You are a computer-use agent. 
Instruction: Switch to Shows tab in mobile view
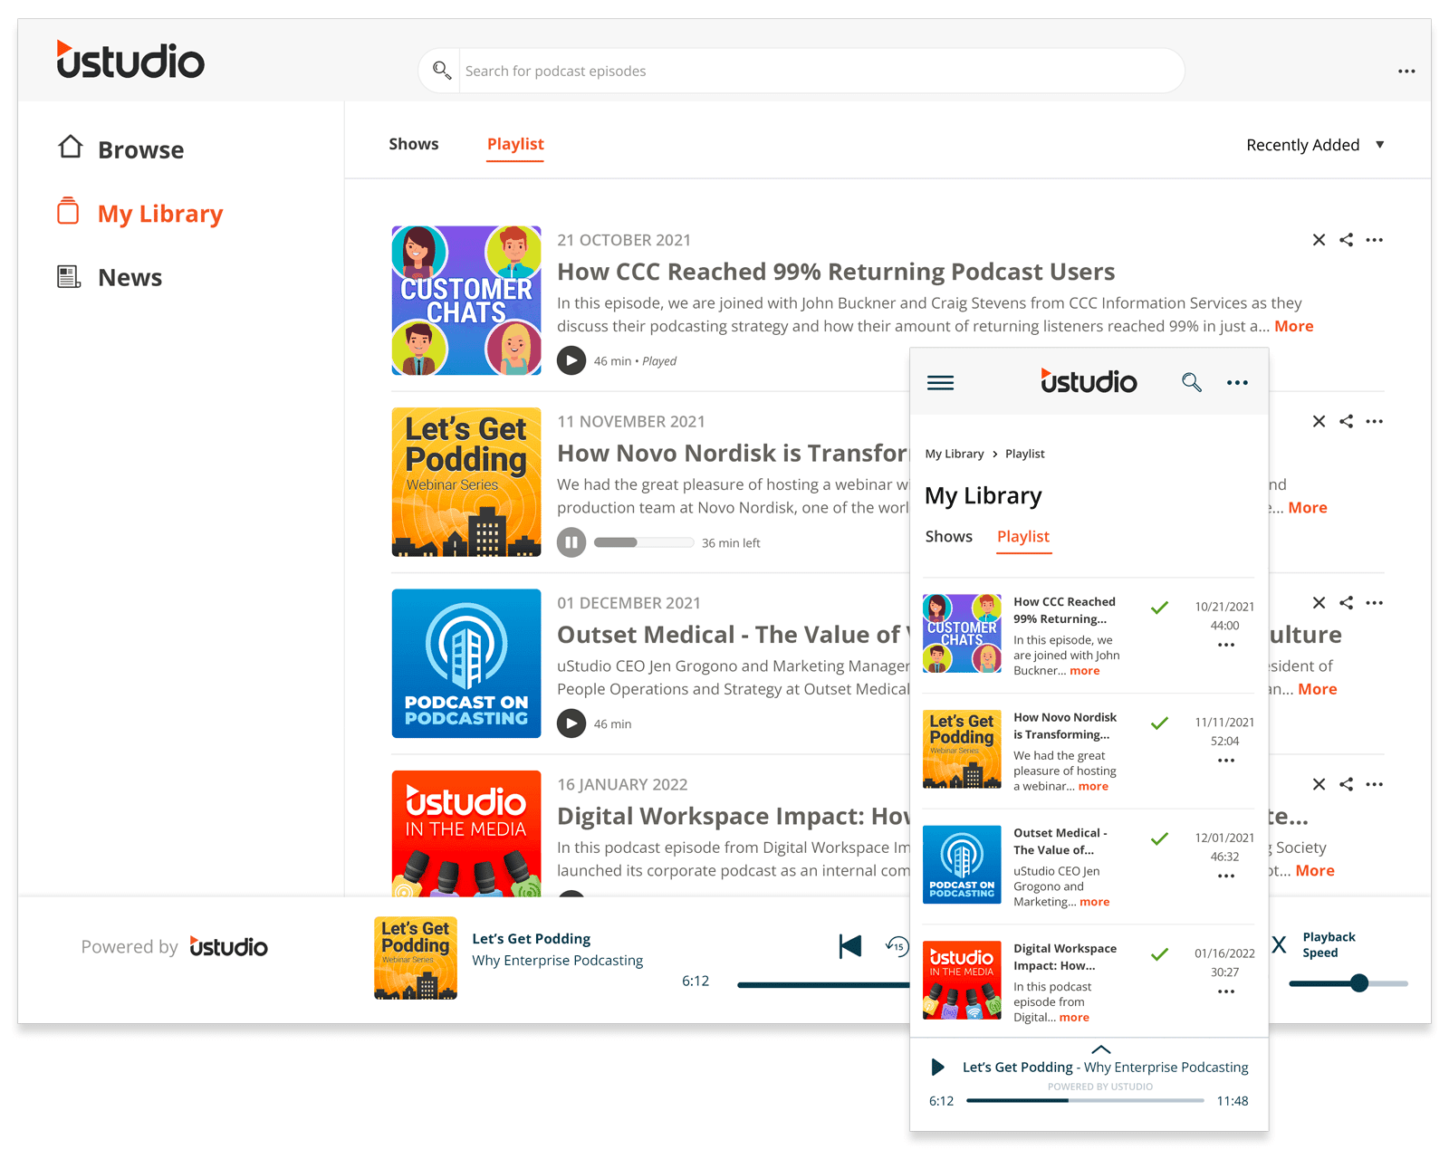[949, 536]
